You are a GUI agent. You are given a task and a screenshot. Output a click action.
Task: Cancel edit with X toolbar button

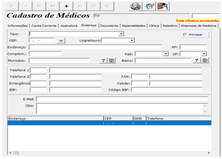(x=107, y=6)
